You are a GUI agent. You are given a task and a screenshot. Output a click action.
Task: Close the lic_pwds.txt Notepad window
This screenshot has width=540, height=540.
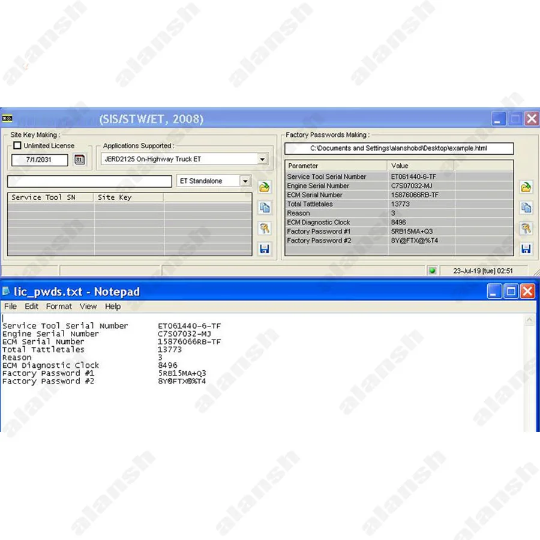click(527, 292)
